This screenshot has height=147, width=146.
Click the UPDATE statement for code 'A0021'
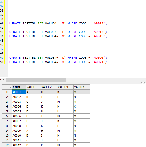pyautogui.click(x=58, y=62)
